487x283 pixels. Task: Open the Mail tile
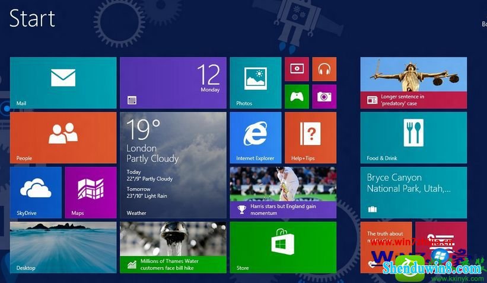point(63,83)
